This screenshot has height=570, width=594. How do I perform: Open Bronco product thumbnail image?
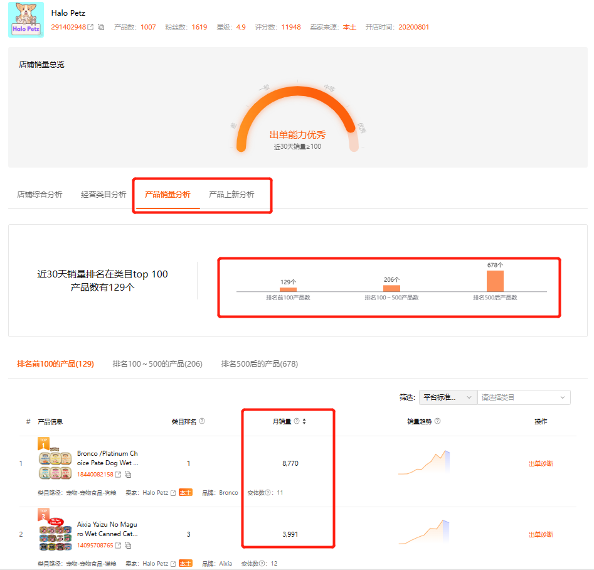pyautogui.click(x=55, y=463)
